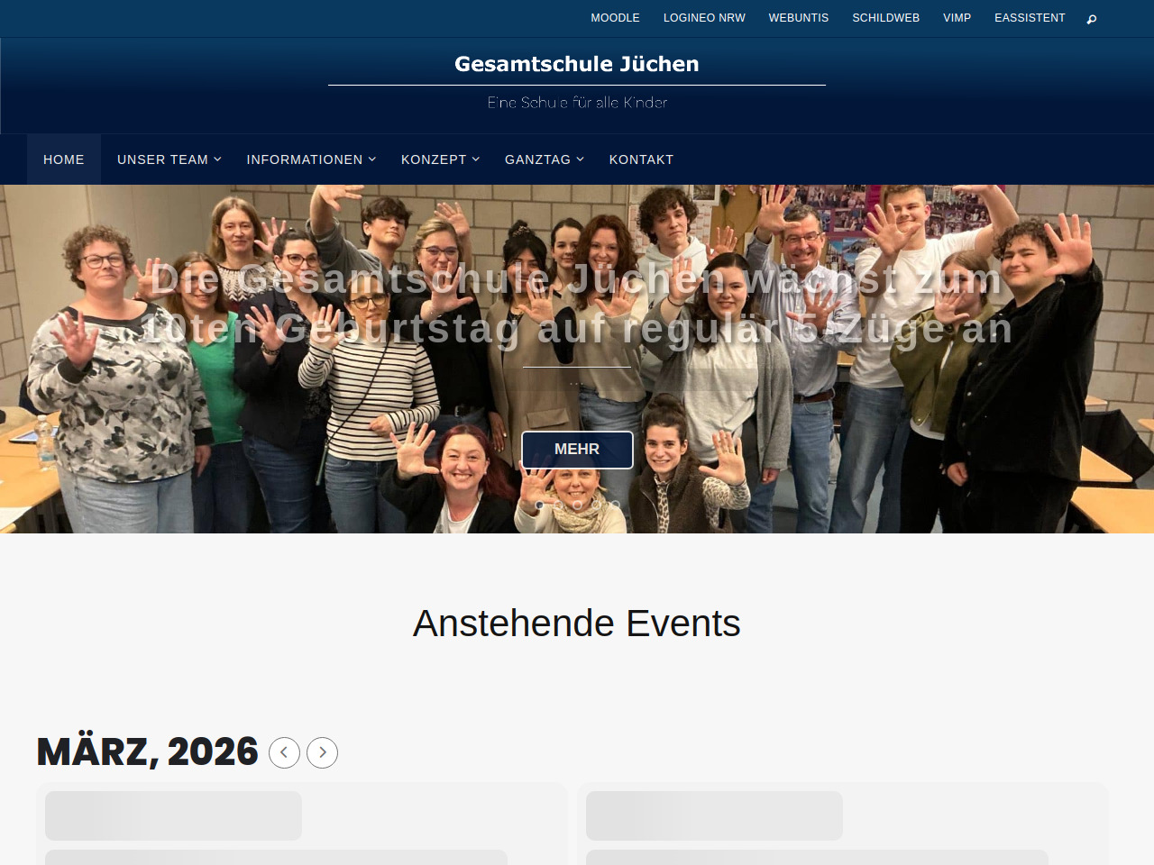The height and width of the screenshot is (865, 1154).
Task: Open the Kontakt menu item
Action: coord(641,159)
